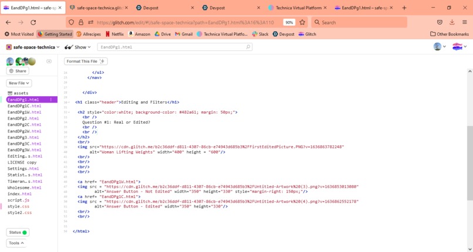Collapse the h2 block with fold arrow

tap(69, 113)
